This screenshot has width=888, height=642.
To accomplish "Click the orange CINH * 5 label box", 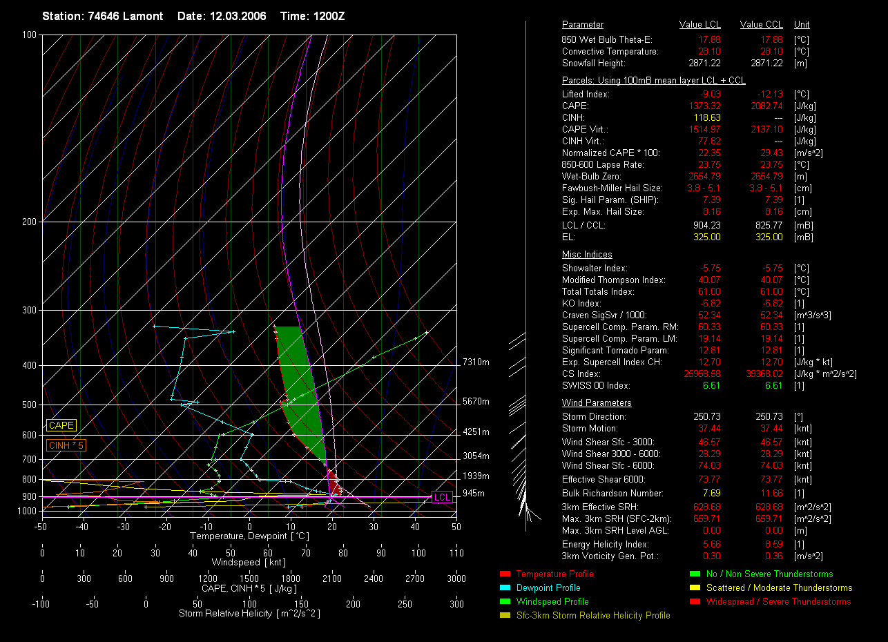I will (x=66, y=446).
